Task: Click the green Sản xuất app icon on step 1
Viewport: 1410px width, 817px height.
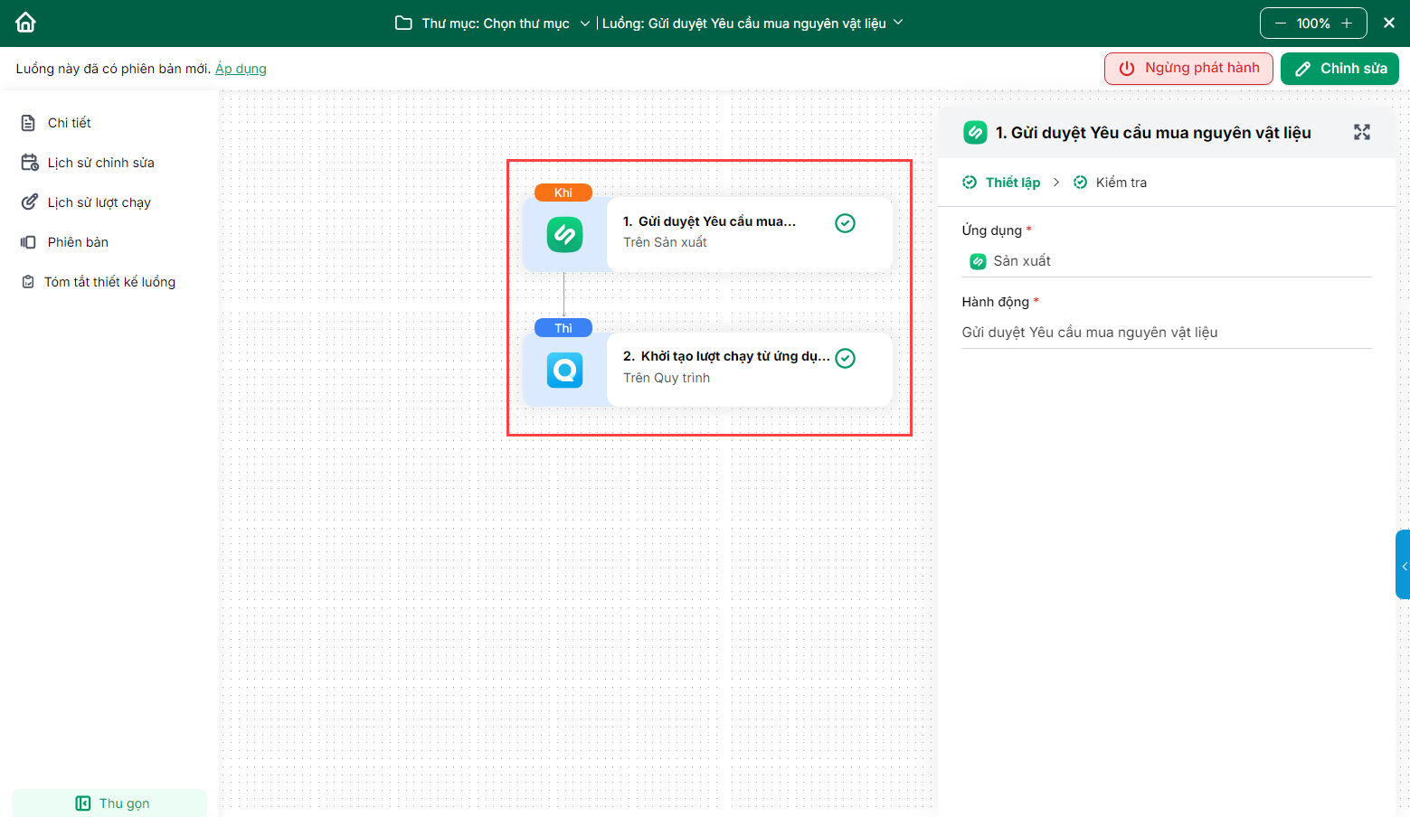Action: pos(564,235)
